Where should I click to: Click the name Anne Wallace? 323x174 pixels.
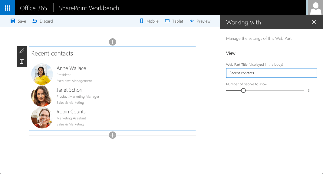tap(71, 68)
